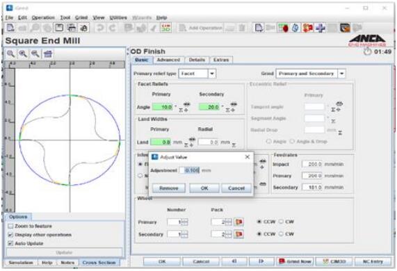The height and width of the screenshot is (271, 397).
Task: Click Remove in Adjust Value dialog
Action: pos(169,188)
